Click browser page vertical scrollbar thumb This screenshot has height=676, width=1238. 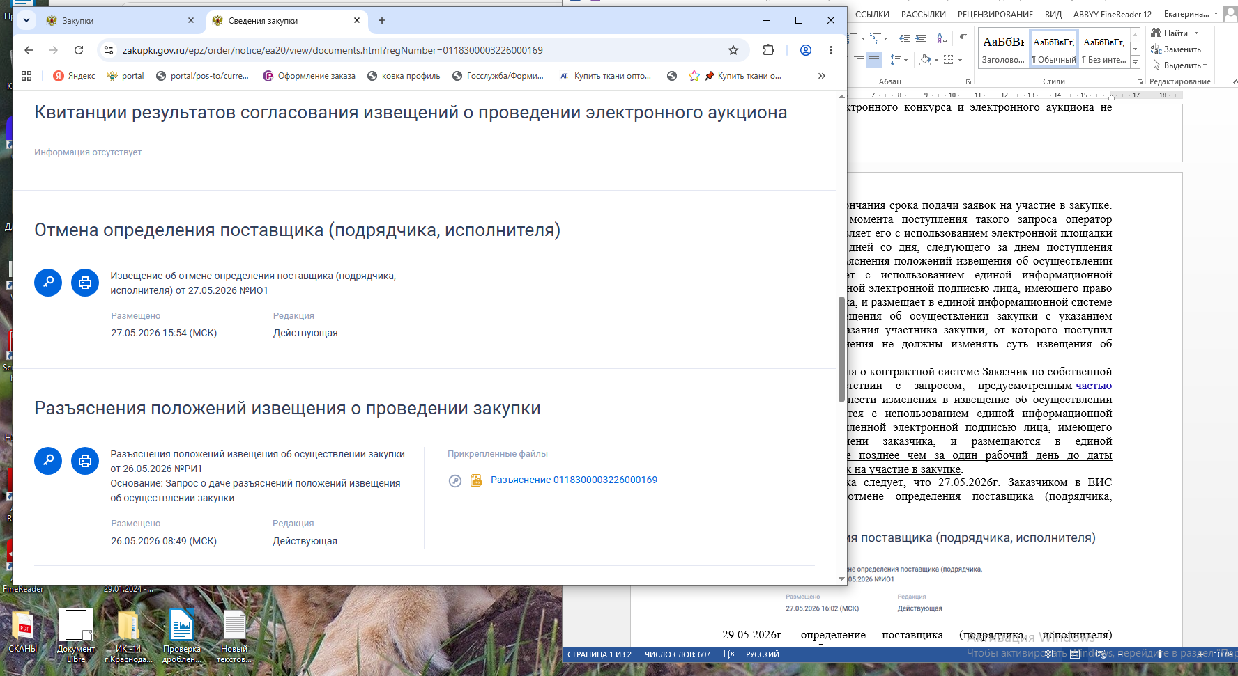(x=841, y=349)
